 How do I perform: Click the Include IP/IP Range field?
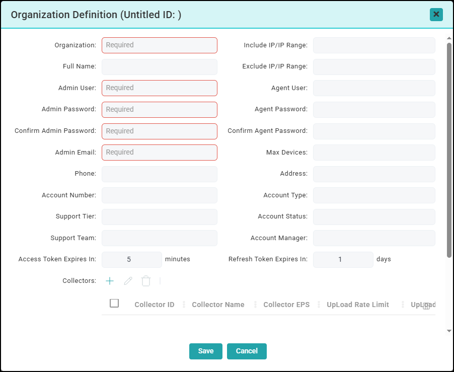tap(374, 45)
